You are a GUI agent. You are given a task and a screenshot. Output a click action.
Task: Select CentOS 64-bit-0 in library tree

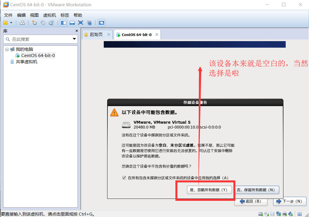(x=38, y=55)
